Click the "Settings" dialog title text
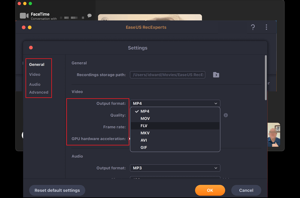This screenshot has width=300, height=198. (138, 48)
